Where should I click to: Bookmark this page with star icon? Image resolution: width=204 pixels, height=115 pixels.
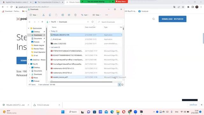tap(183, 7)
